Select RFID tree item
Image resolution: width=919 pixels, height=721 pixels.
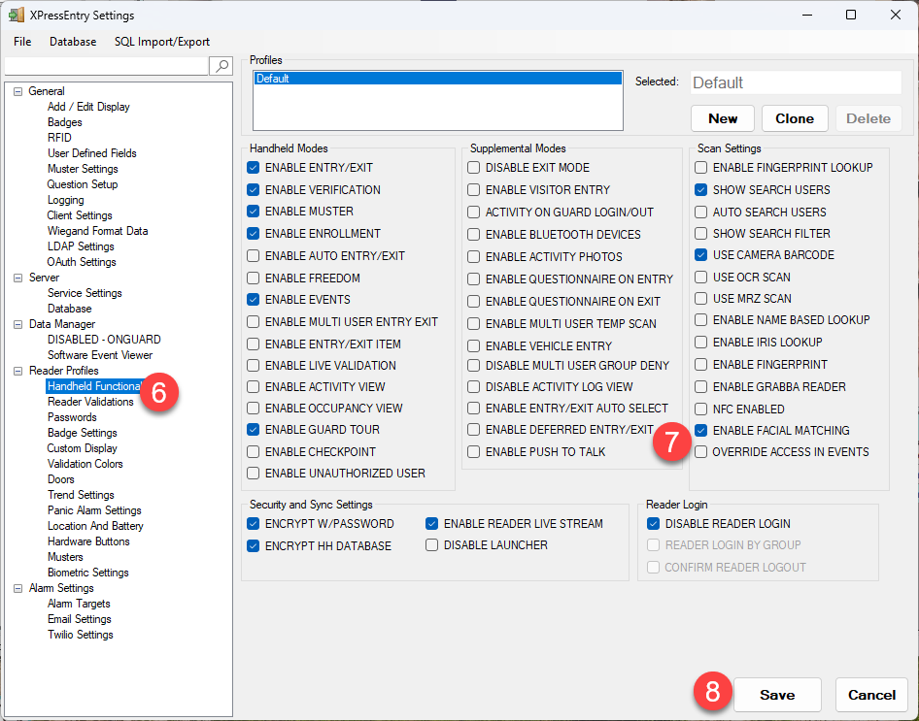[x=59, y=138]
